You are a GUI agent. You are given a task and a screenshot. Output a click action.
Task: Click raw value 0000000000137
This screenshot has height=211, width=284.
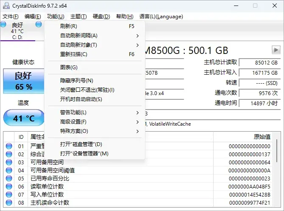point(250,155)
